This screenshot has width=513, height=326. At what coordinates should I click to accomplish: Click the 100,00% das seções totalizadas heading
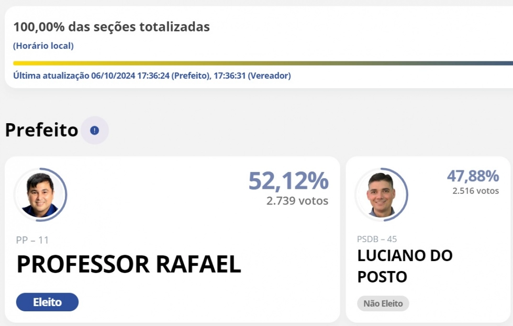(x=111, y=27)
